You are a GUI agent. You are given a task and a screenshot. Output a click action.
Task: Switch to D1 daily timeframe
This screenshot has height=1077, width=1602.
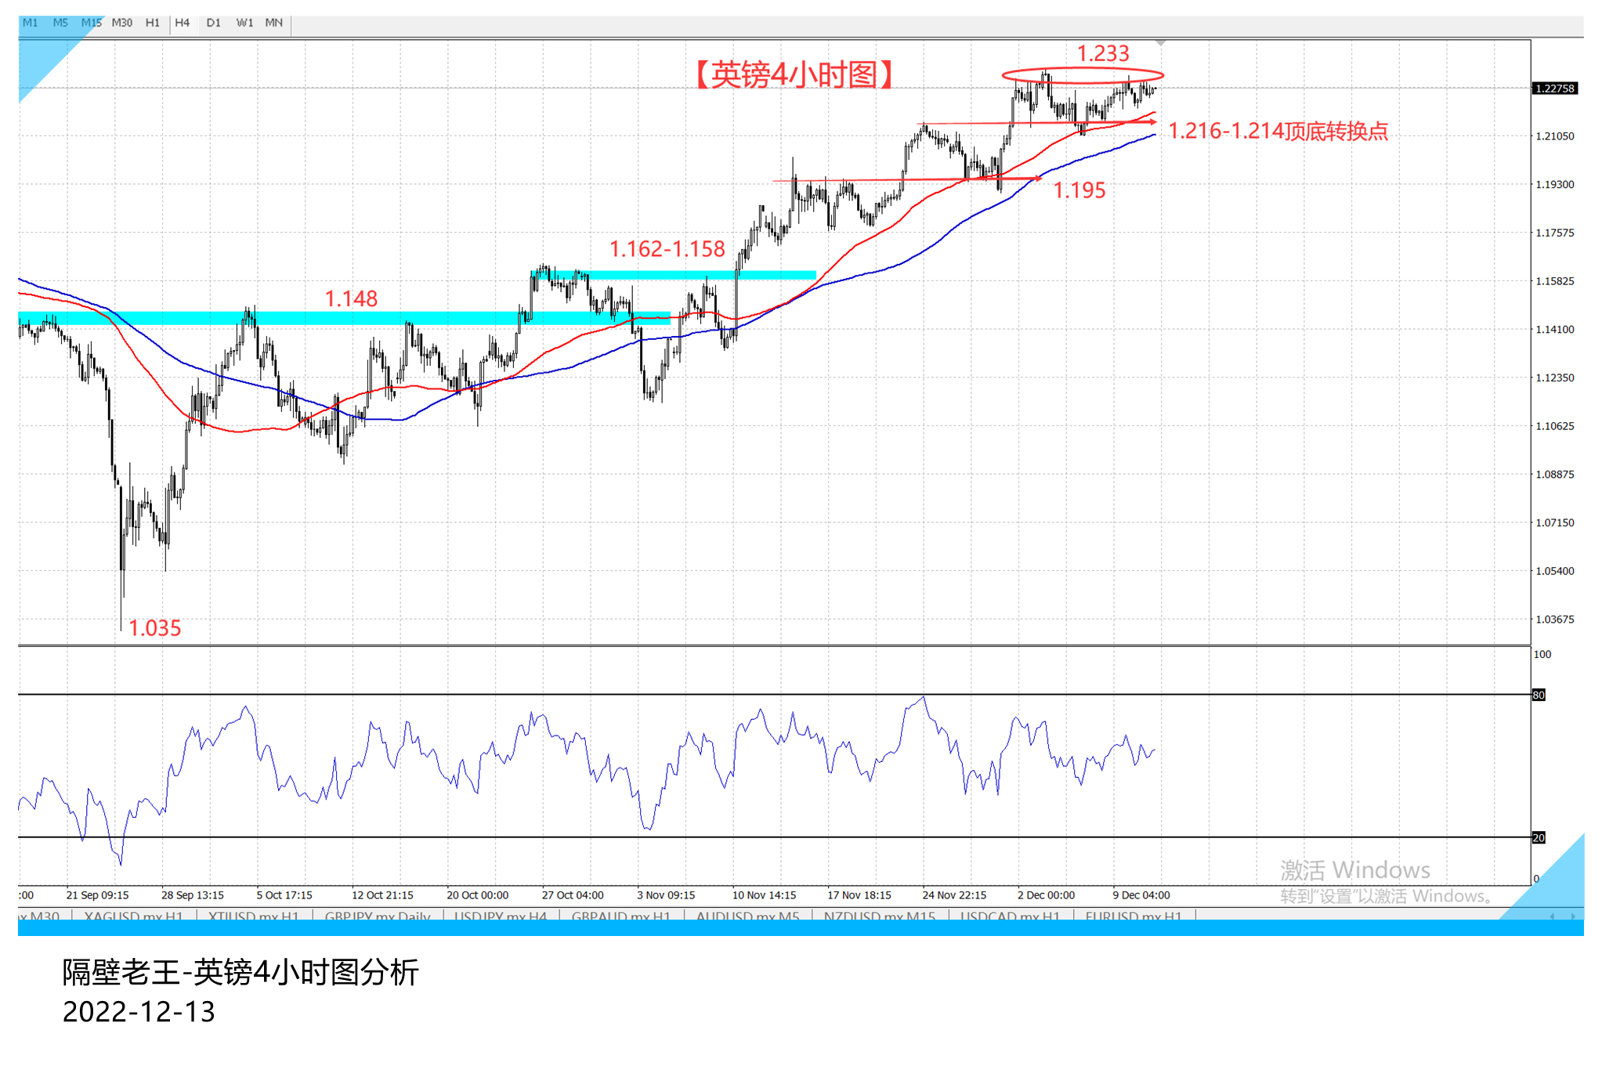(213, 23)
